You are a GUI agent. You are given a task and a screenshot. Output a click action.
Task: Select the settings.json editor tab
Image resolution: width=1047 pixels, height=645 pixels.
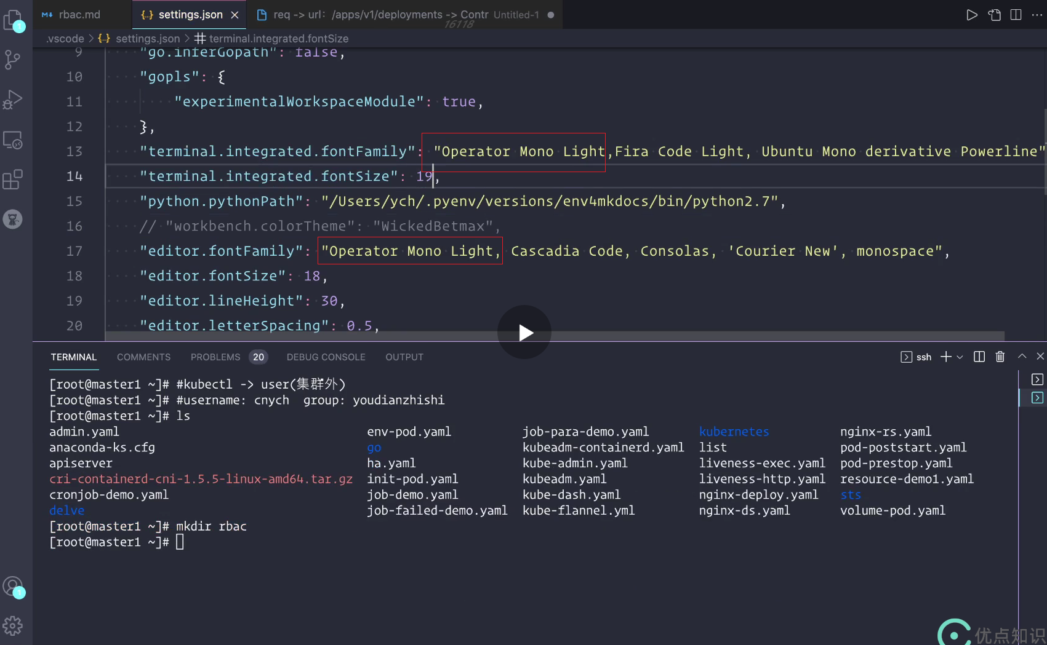pyautogui.click(x=190, y=15)
